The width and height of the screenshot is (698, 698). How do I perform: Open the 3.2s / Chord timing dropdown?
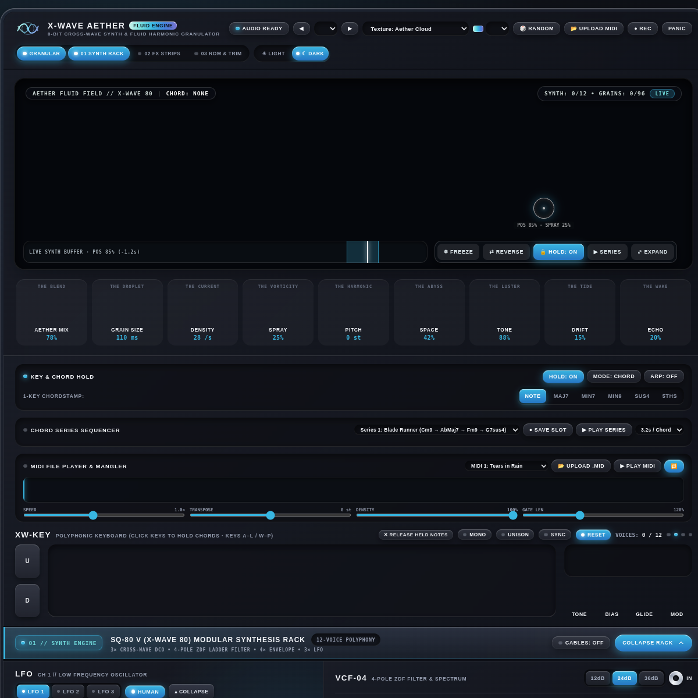click(660, 430)
